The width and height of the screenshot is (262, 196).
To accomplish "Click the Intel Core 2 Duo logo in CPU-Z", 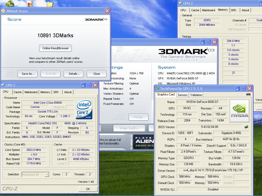I will coord(84,109).
